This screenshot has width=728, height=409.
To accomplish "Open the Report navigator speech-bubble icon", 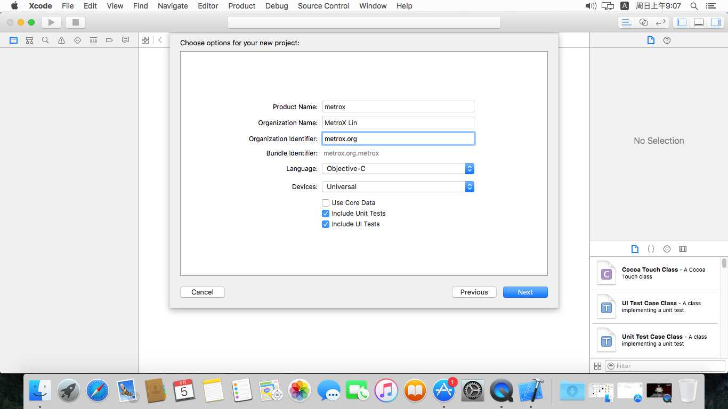I will (125, 40).
